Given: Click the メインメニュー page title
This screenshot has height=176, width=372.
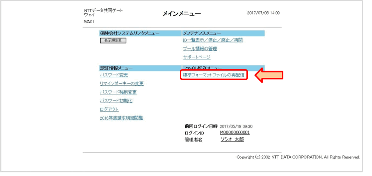Looking at the screenshot, I should pyautogui.click(x=182, y=14).
